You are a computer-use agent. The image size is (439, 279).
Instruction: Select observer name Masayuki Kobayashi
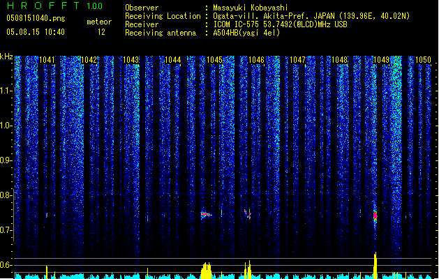point(251,8)
